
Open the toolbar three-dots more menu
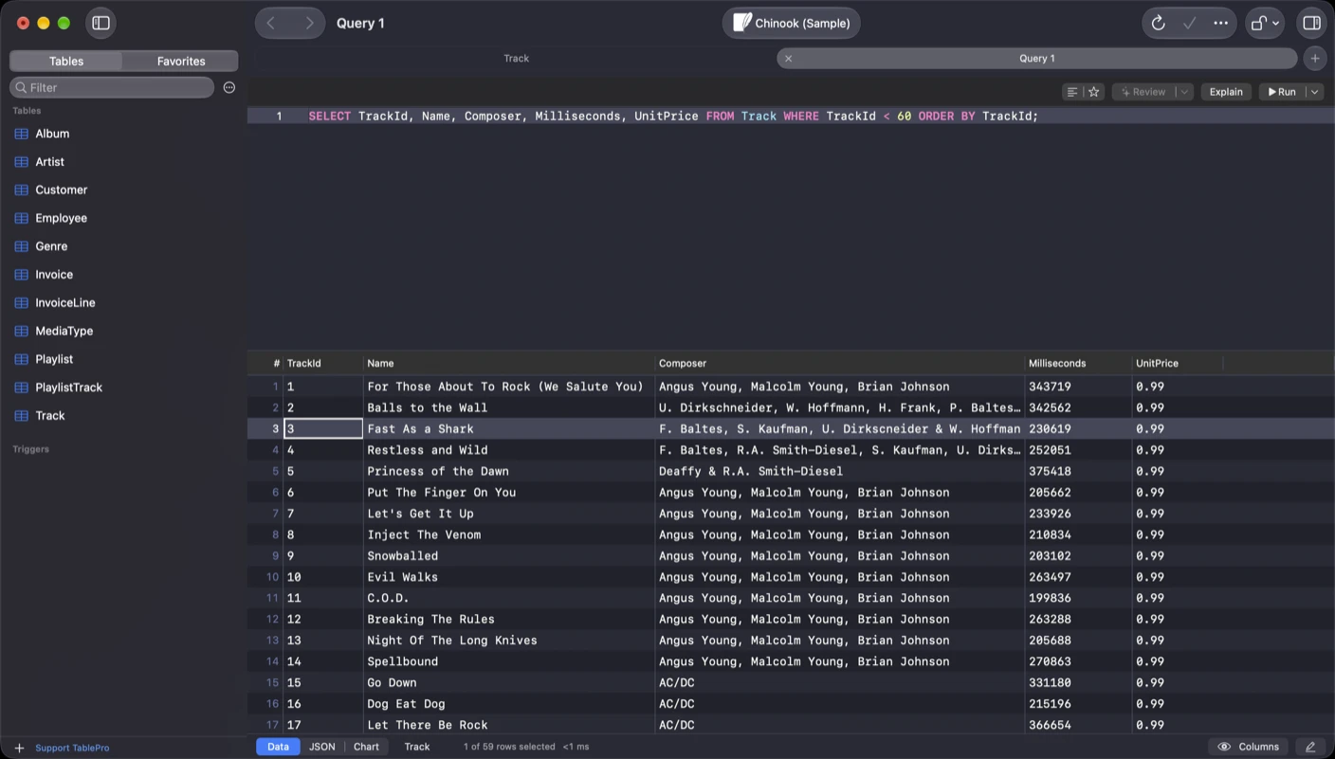click(1220, 23)
